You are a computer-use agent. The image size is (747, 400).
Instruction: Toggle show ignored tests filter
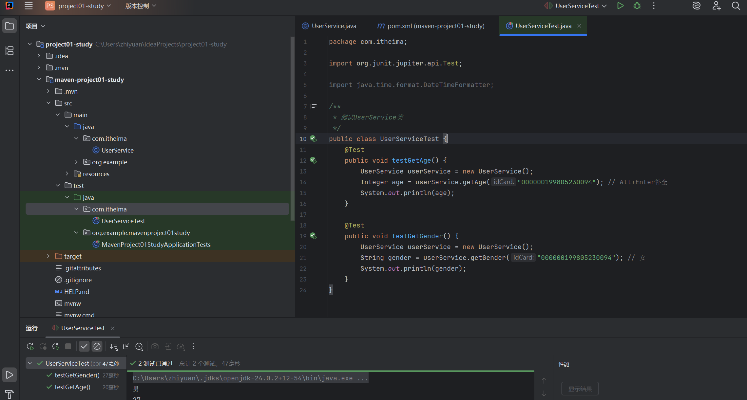pos(97,346)
